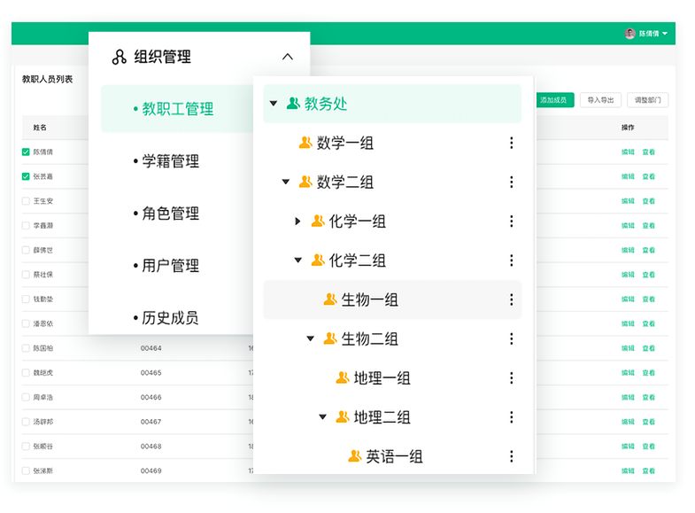Tick the checkbox in row 00467

coord(26,422)
